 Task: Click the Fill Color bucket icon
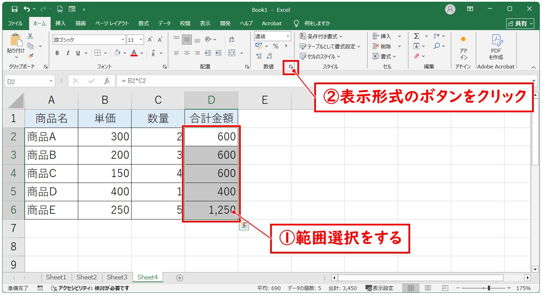click(x=117, y=53)
